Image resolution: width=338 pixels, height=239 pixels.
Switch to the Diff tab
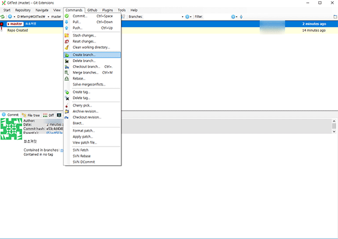[48, 115]
